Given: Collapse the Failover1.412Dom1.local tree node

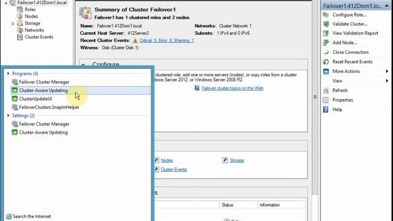Looking at the screenshot, I should tap(6, 3).
